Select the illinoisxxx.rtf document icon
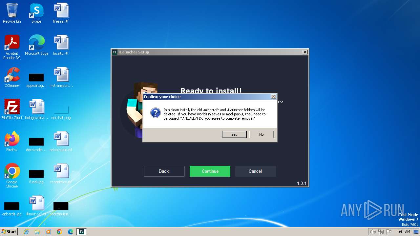Viewport: 420px width, 236px height. (x=36, y=206)
